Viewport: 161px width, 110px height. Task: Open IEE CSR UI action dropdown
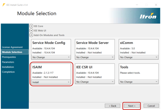pyautogui.click(x=95, y=82)
